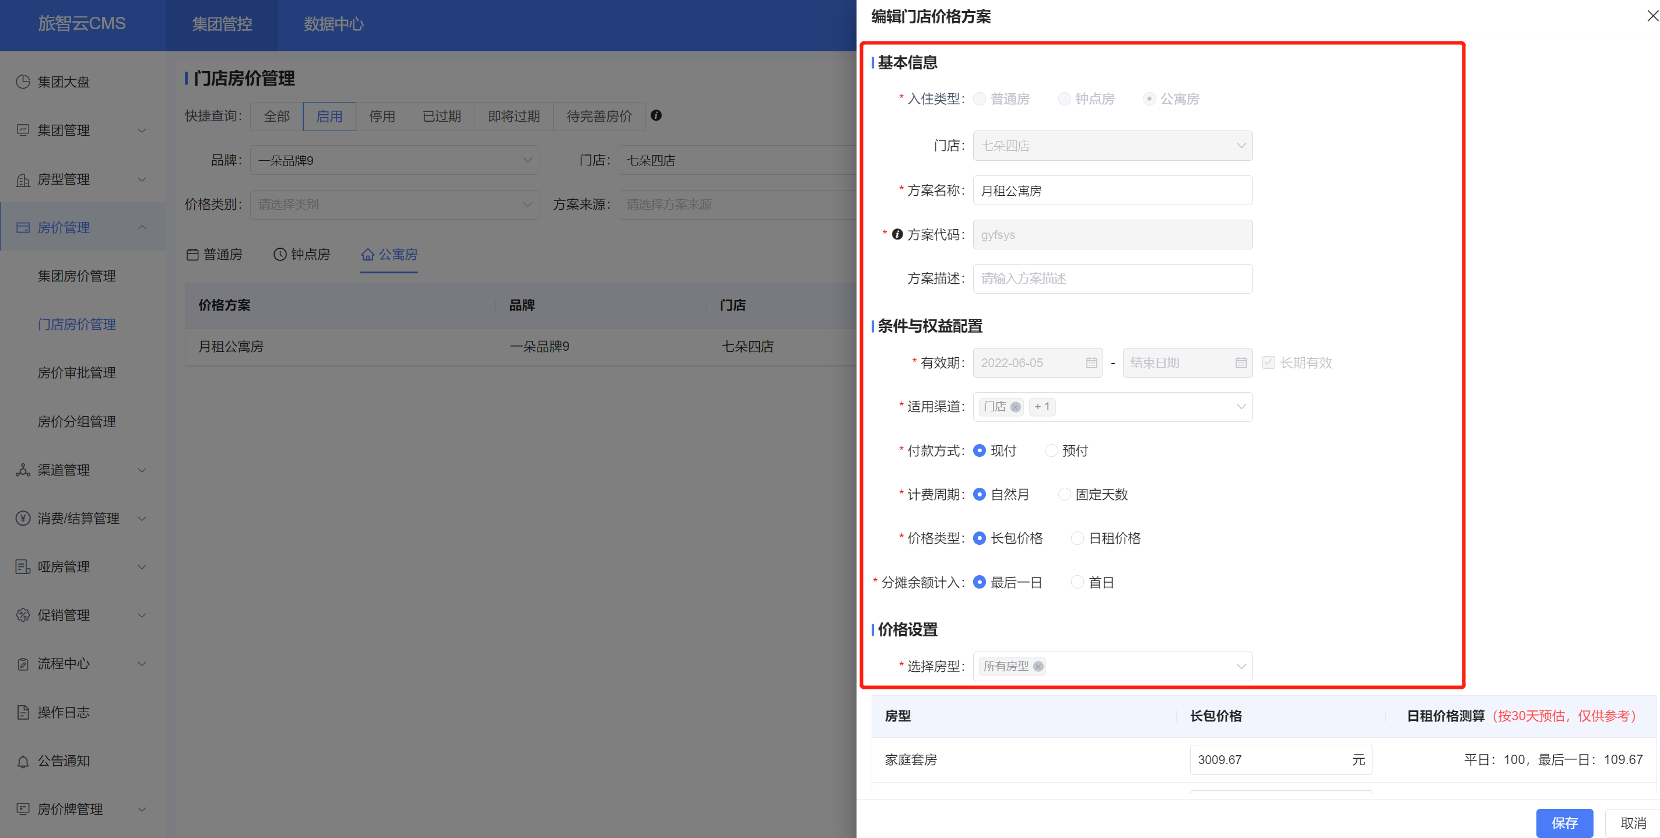Expand the 房型管理 menu
This screenshot has height=838, width=1660.
click(142, 179)
